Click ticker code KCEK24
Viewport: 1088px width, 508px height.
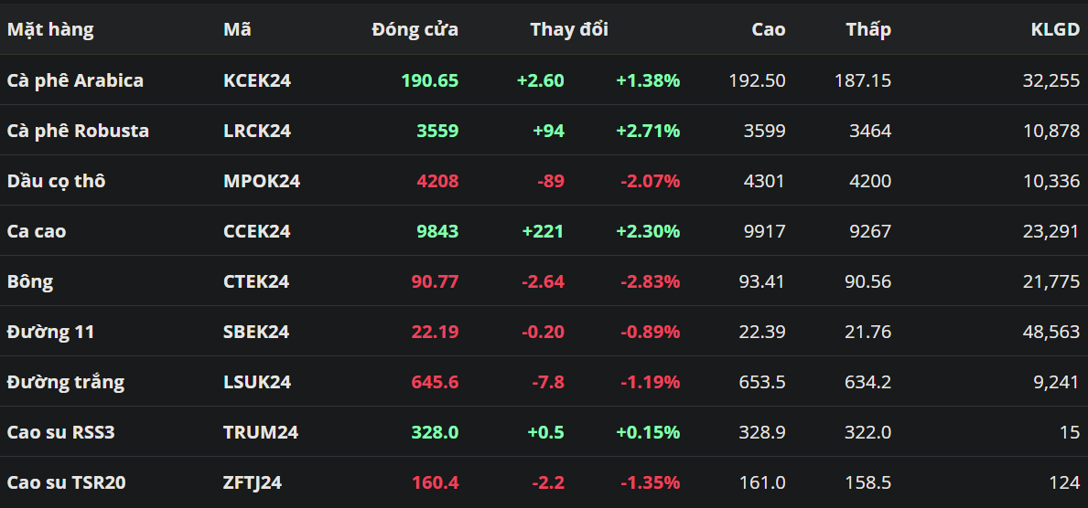(x=257, y=80)
